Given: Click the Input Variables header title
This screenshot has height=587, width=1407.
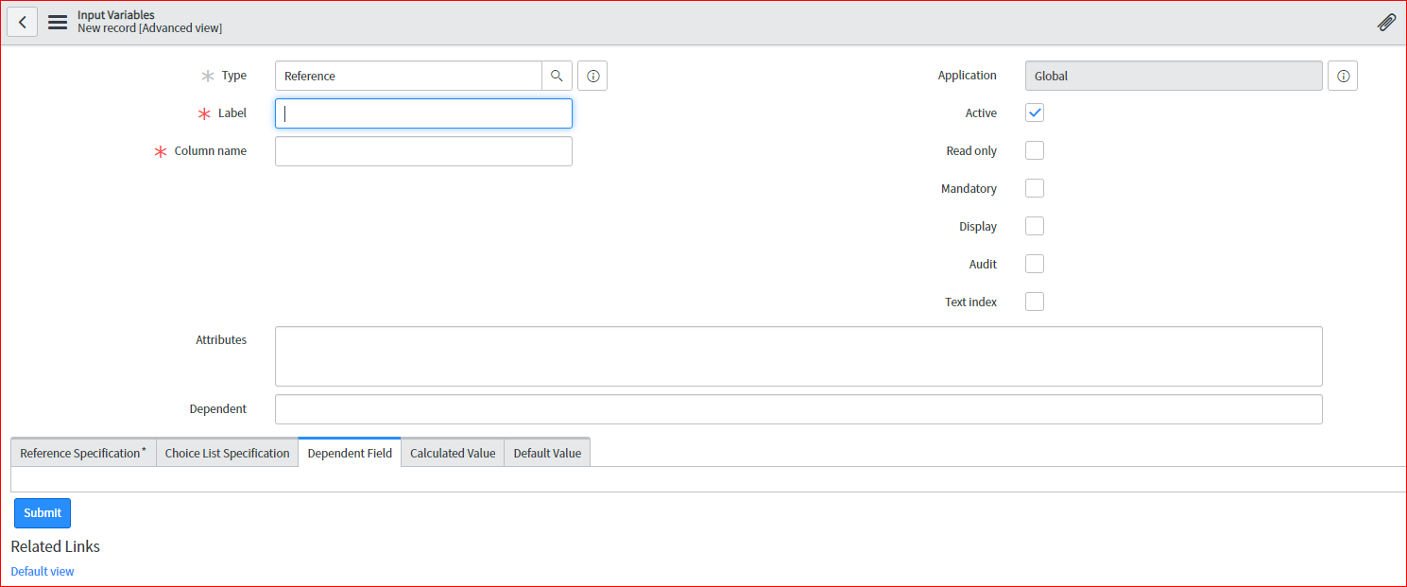Looking at the screenshot, I should pos(116,15).
